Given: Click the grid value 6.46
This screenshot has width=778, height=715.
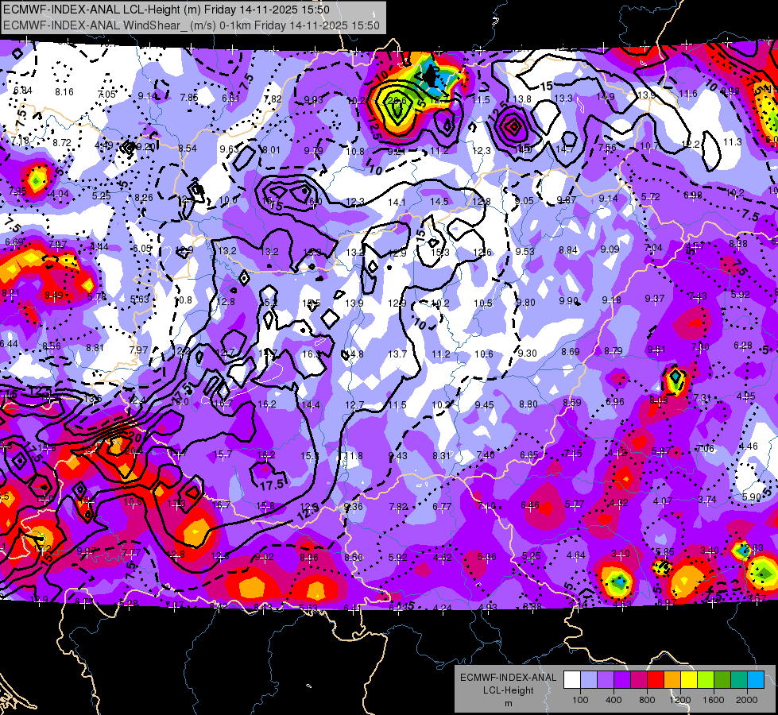Looking at the screenshot, I should tap(530, 505).
